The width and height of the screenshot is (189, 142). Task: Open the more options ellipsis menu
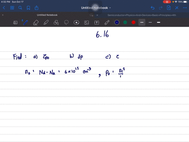tap(185, 8)
